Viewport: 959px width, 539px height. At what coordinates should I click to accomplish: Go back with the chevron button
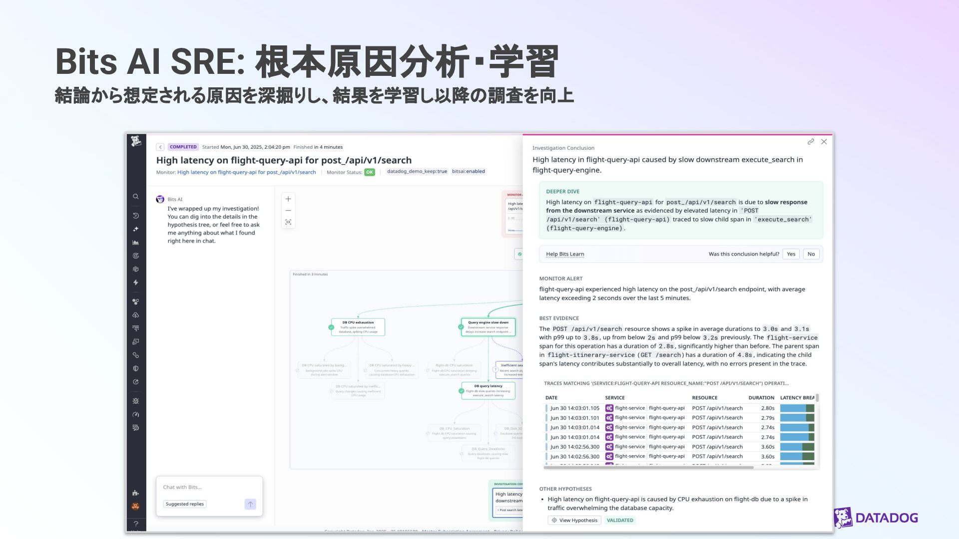pyautogui.click(x=160, y=147)
